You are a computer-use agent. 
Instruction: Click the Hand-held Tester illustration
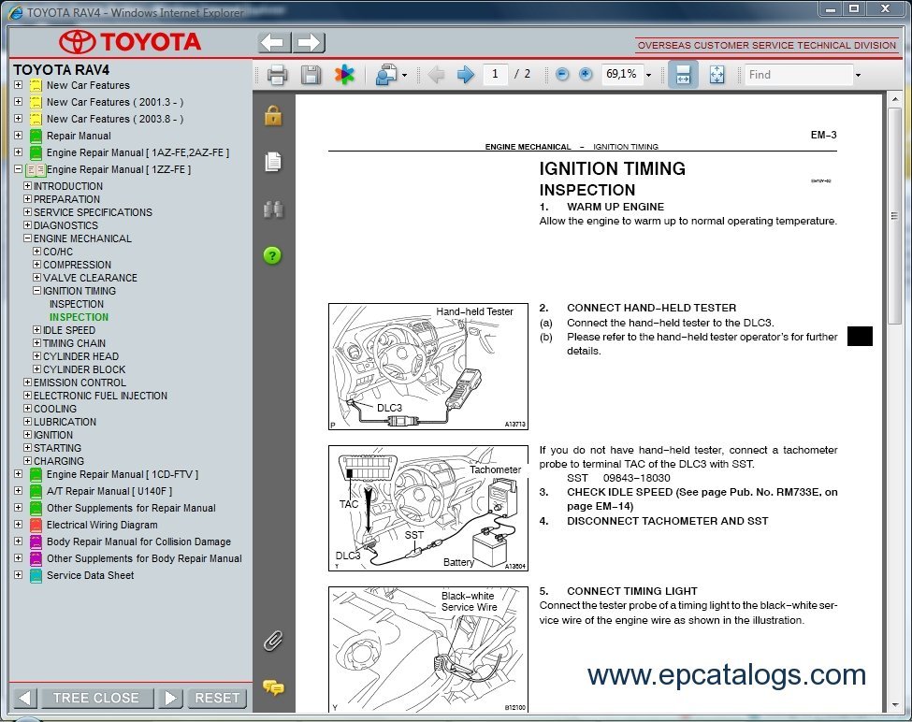point(428,367)
